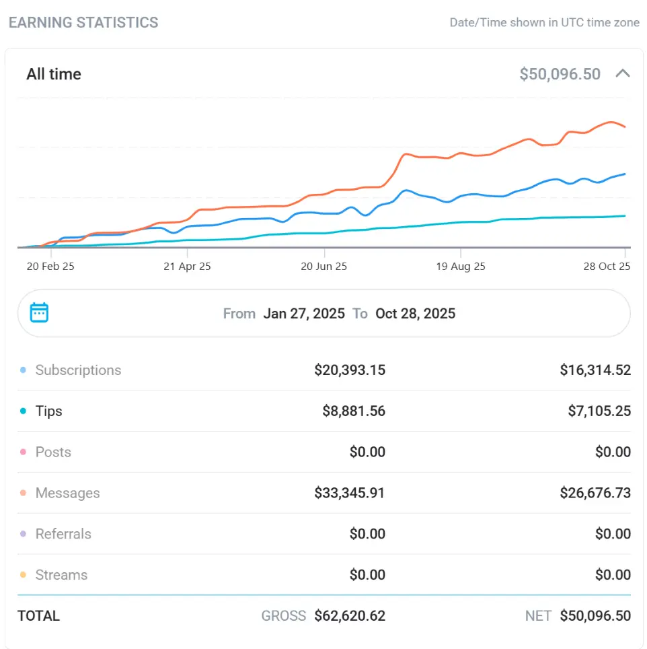Toggle the Tips series dot

tap(23, 411)
